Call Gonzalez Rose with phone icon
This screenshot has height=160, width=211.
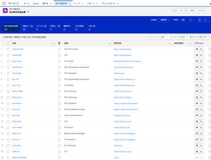click(201, 49)
